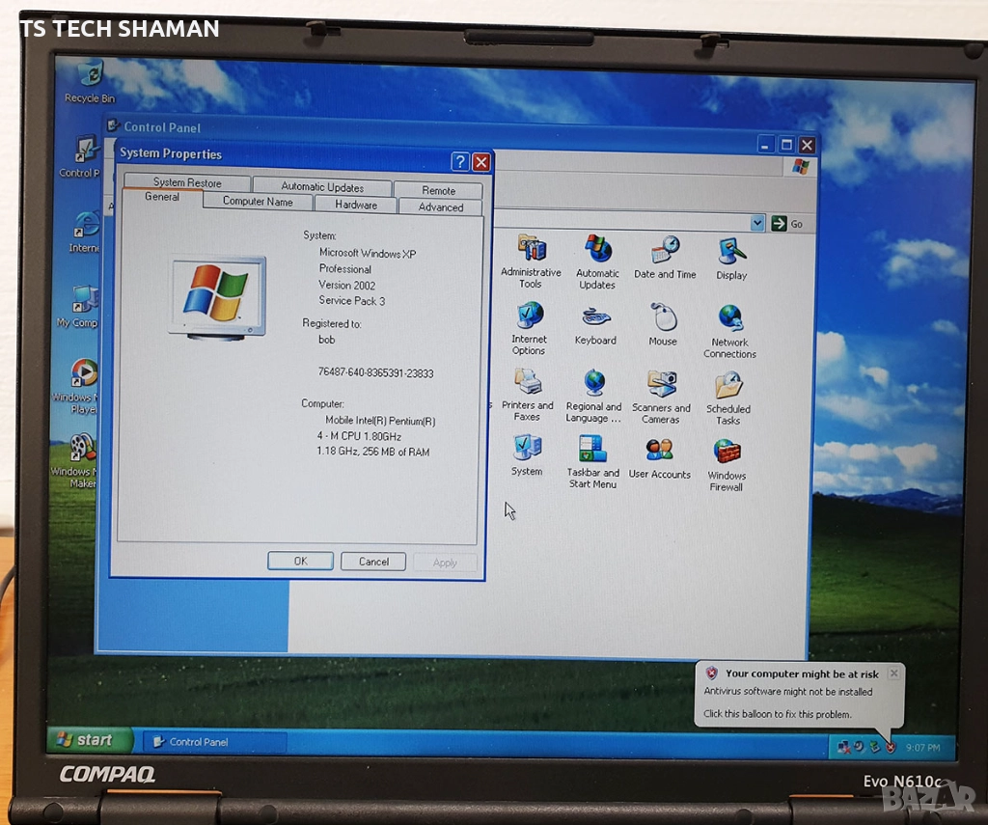The image size is (988, 825).
Task: Click the Go button beside address bar
Action: tap(787, 223)
